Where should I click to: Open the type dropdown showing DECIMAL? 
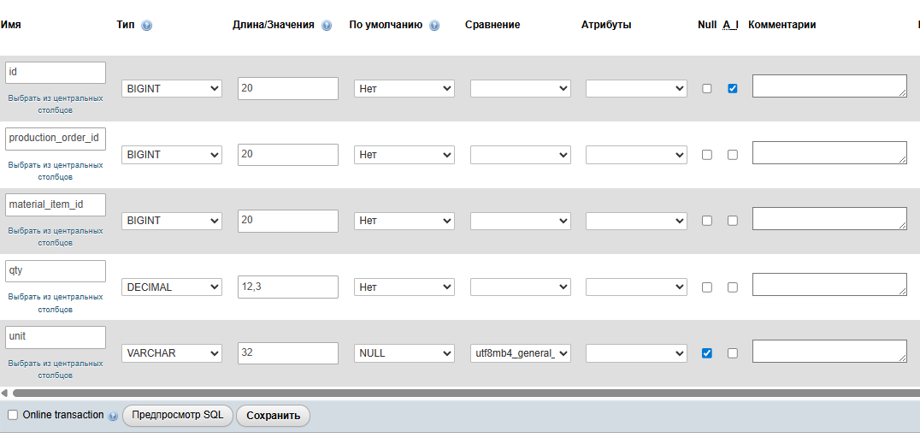click(171, 287)
